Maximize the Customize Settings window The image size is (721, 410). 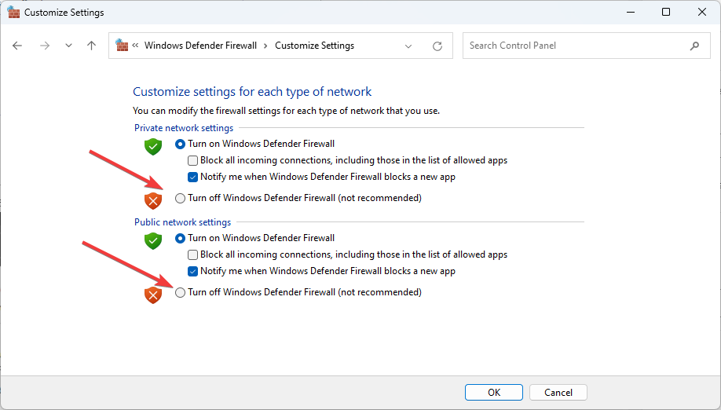tap(666, 12)
